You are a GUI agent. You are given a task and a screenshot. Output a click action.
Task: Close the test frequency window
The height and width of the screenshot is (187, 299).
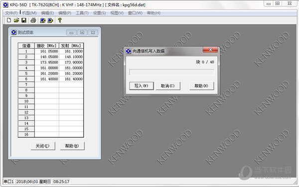coord(93,32)
